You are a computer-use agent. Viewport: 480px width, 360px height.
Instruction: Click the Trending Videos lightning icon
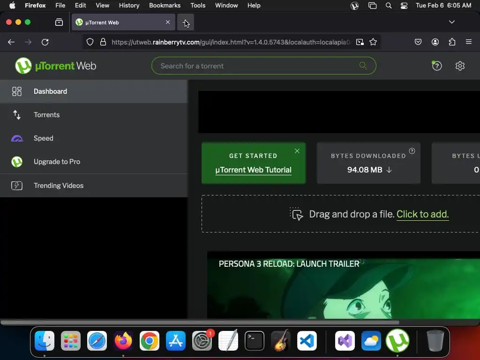17,186
